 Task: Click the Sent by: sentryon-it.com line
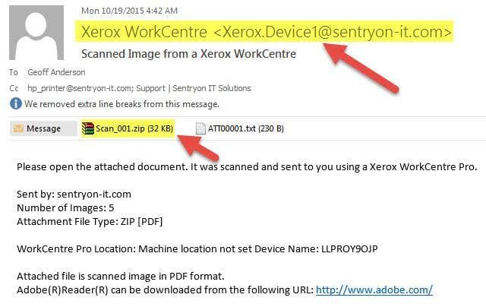(x=74, y=194)
